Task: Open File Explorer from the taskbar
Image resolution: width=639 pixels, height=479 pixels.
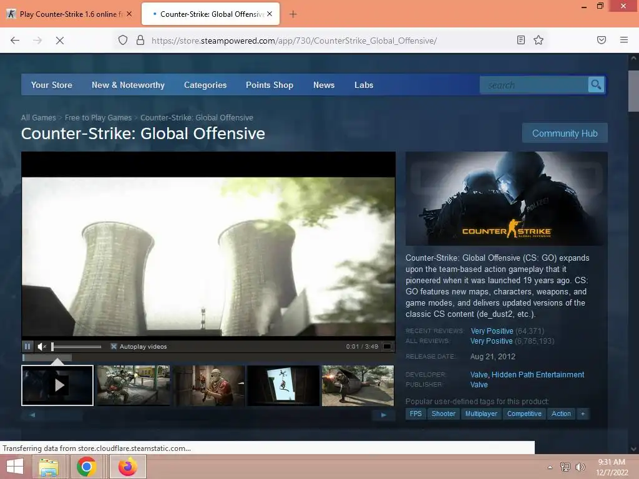Action: tap(49, 467)
